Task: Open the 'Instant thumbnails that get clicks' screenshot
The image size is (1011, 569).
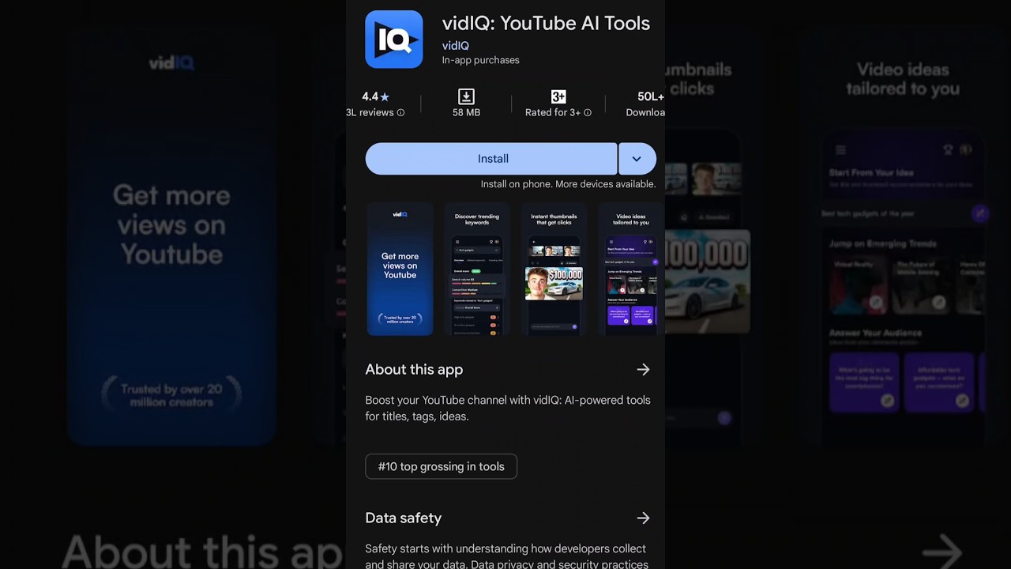Action: tap(554, 269)
